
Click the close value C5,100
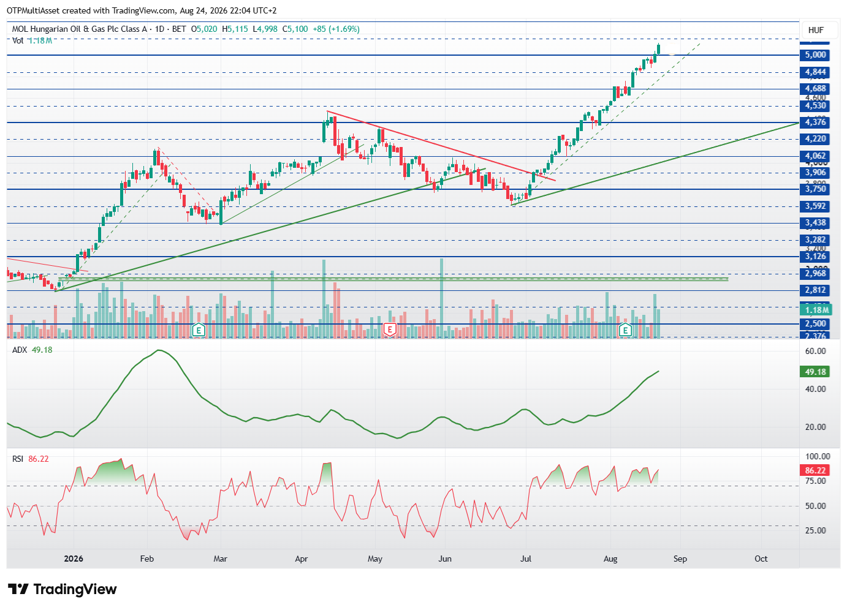(295, 29)
